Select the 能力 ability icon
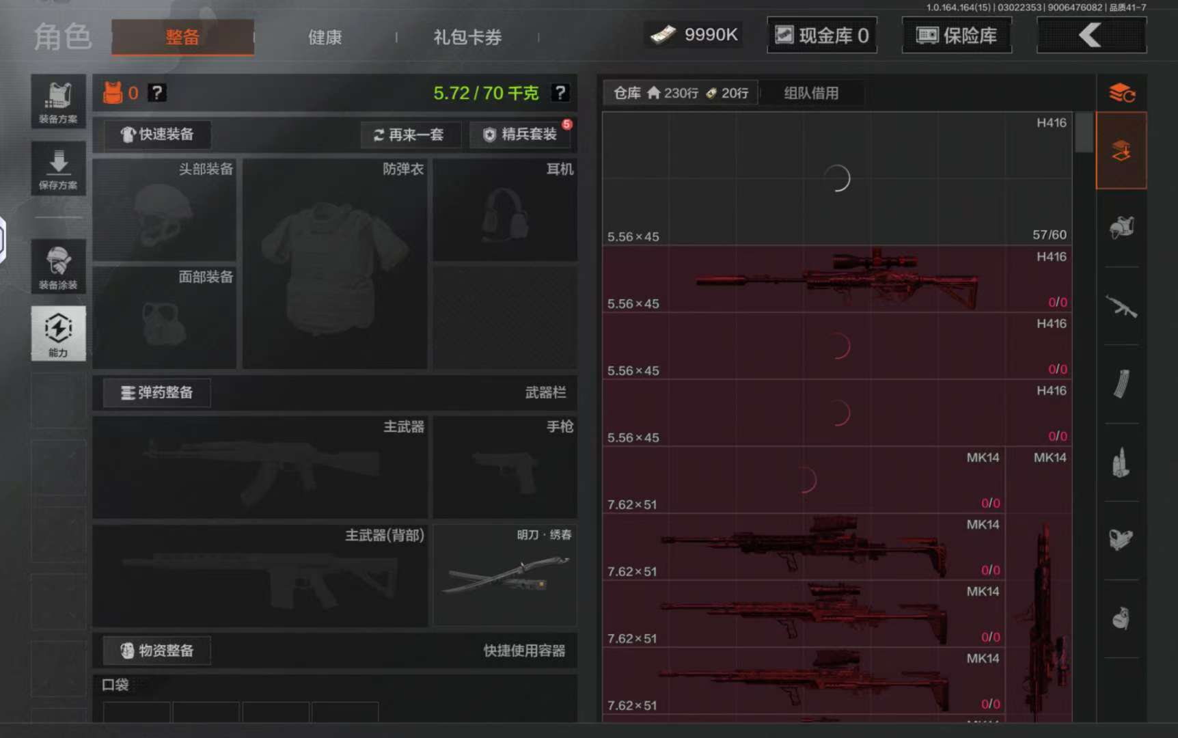 58,333
